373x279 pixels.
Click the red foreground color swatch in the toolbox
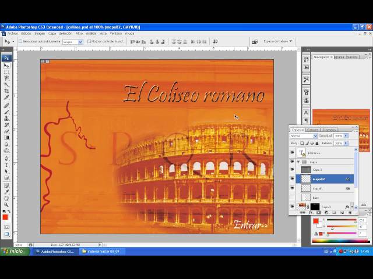(x=5, y=217)
